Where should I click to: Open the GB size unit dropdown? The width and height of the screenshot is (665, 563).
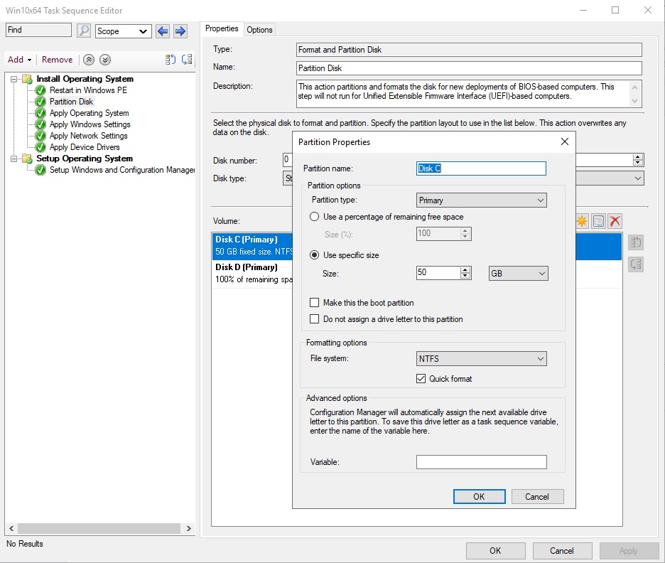tap(518, 274)
